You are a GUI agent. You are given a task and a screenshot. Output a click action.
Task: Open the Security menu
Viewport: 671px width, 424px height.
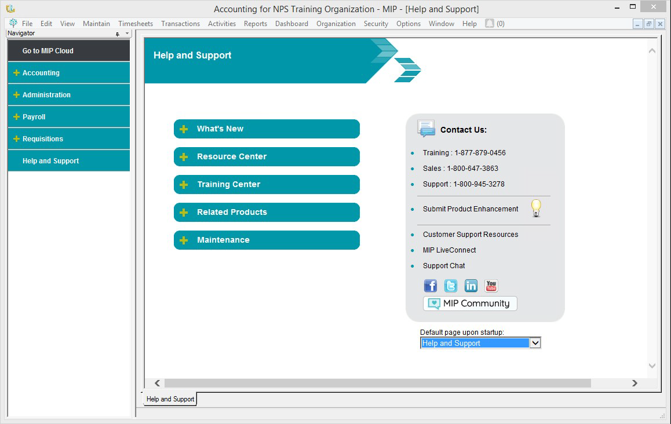375,24
